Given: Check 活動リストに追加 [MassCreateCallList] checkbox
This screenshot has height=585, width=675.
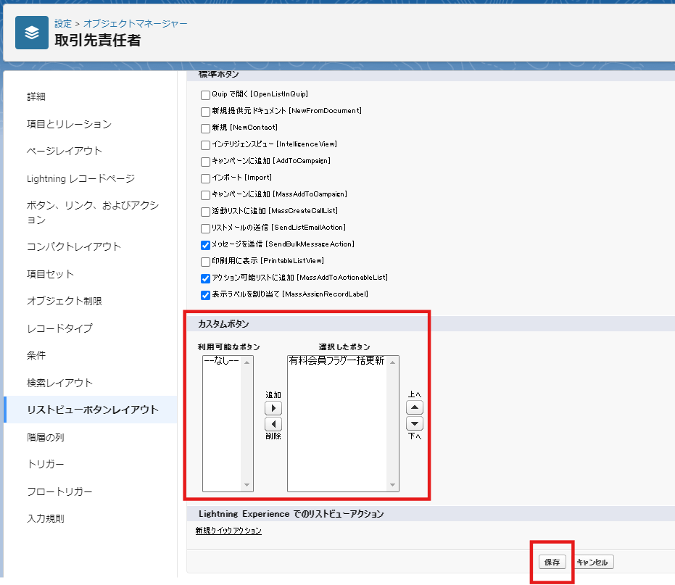Looking at the screenshot, I should pyautogui.click(x=206, y=212).
